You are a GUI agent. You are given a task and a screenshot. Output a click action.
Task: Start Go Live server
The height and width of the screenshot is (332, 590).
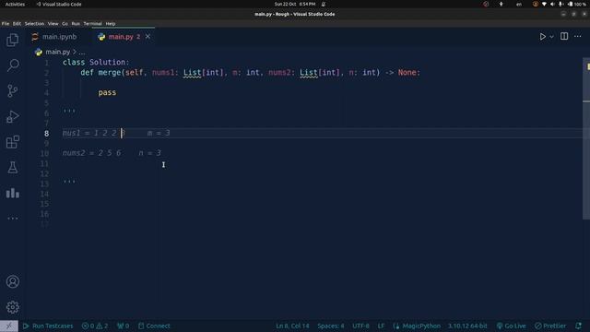point(511,326)
